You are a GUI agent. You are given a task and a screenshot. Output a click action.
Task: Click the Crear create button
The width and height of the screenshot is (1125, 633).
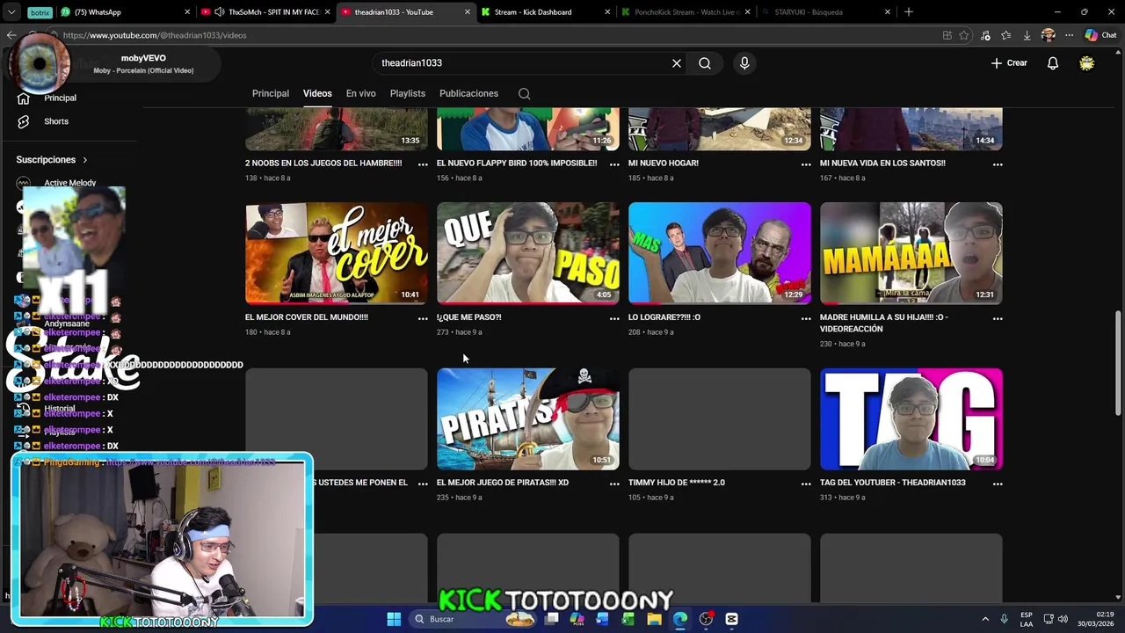click(x=1009, y=63)
